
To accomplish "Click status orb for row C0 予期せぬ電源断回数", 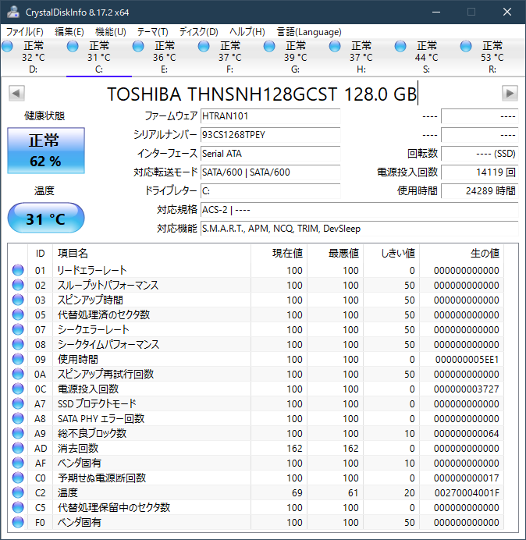I will (x=18, y=478).
